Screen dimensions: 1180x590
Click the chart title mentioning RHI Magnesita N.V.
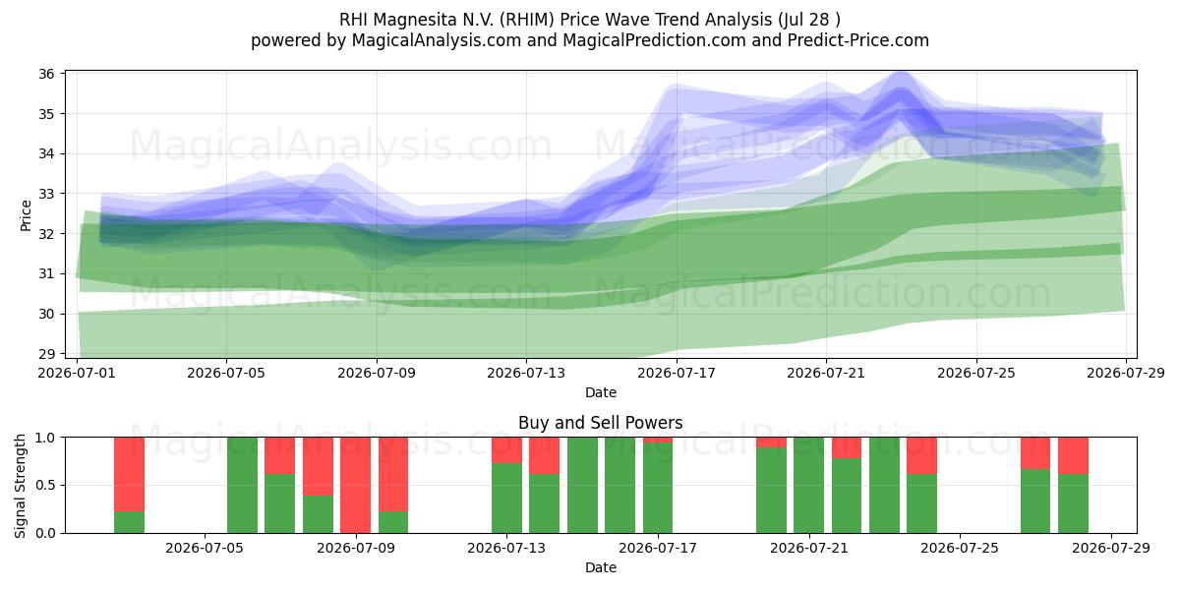click(x=590, y=19)
